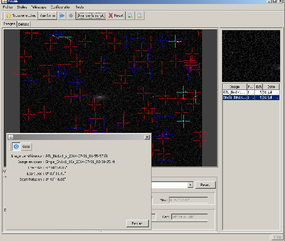
Task: Click the red X Reset toolbar button
Action: tap(116, 16)
